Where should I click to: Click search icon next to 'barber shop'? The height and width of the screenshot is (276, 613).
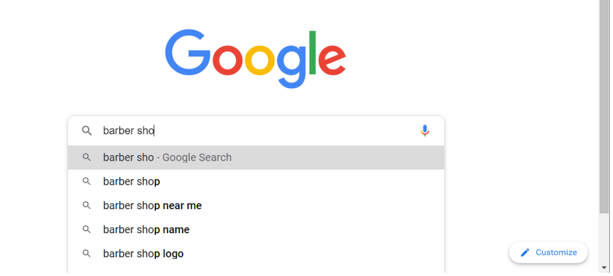pos(87,181)
